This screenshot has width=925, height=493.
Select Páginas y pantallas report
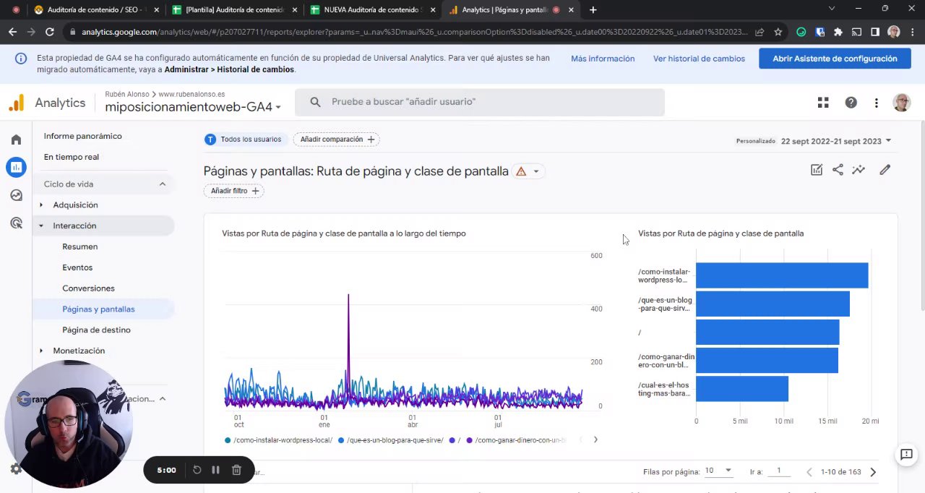click(x=98, y=309)
